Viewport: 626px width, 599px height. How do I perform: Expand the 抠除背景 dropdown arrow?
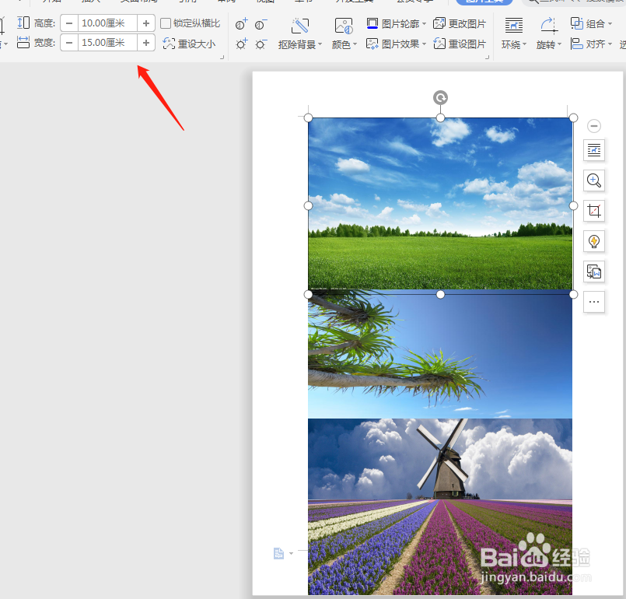(320, 44)
